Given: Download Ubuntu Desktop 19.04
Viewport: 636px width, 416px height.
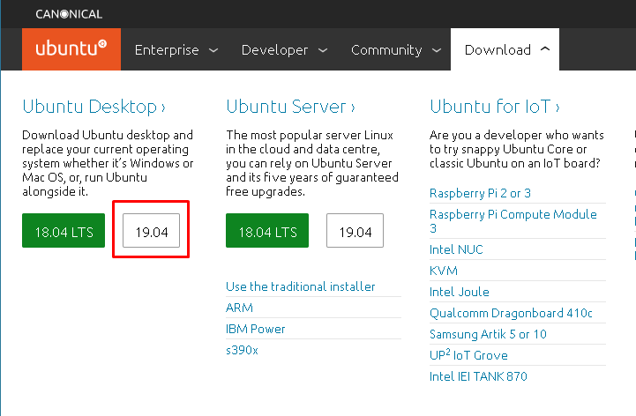Looking at the screenshot, I should pos(152,230).
